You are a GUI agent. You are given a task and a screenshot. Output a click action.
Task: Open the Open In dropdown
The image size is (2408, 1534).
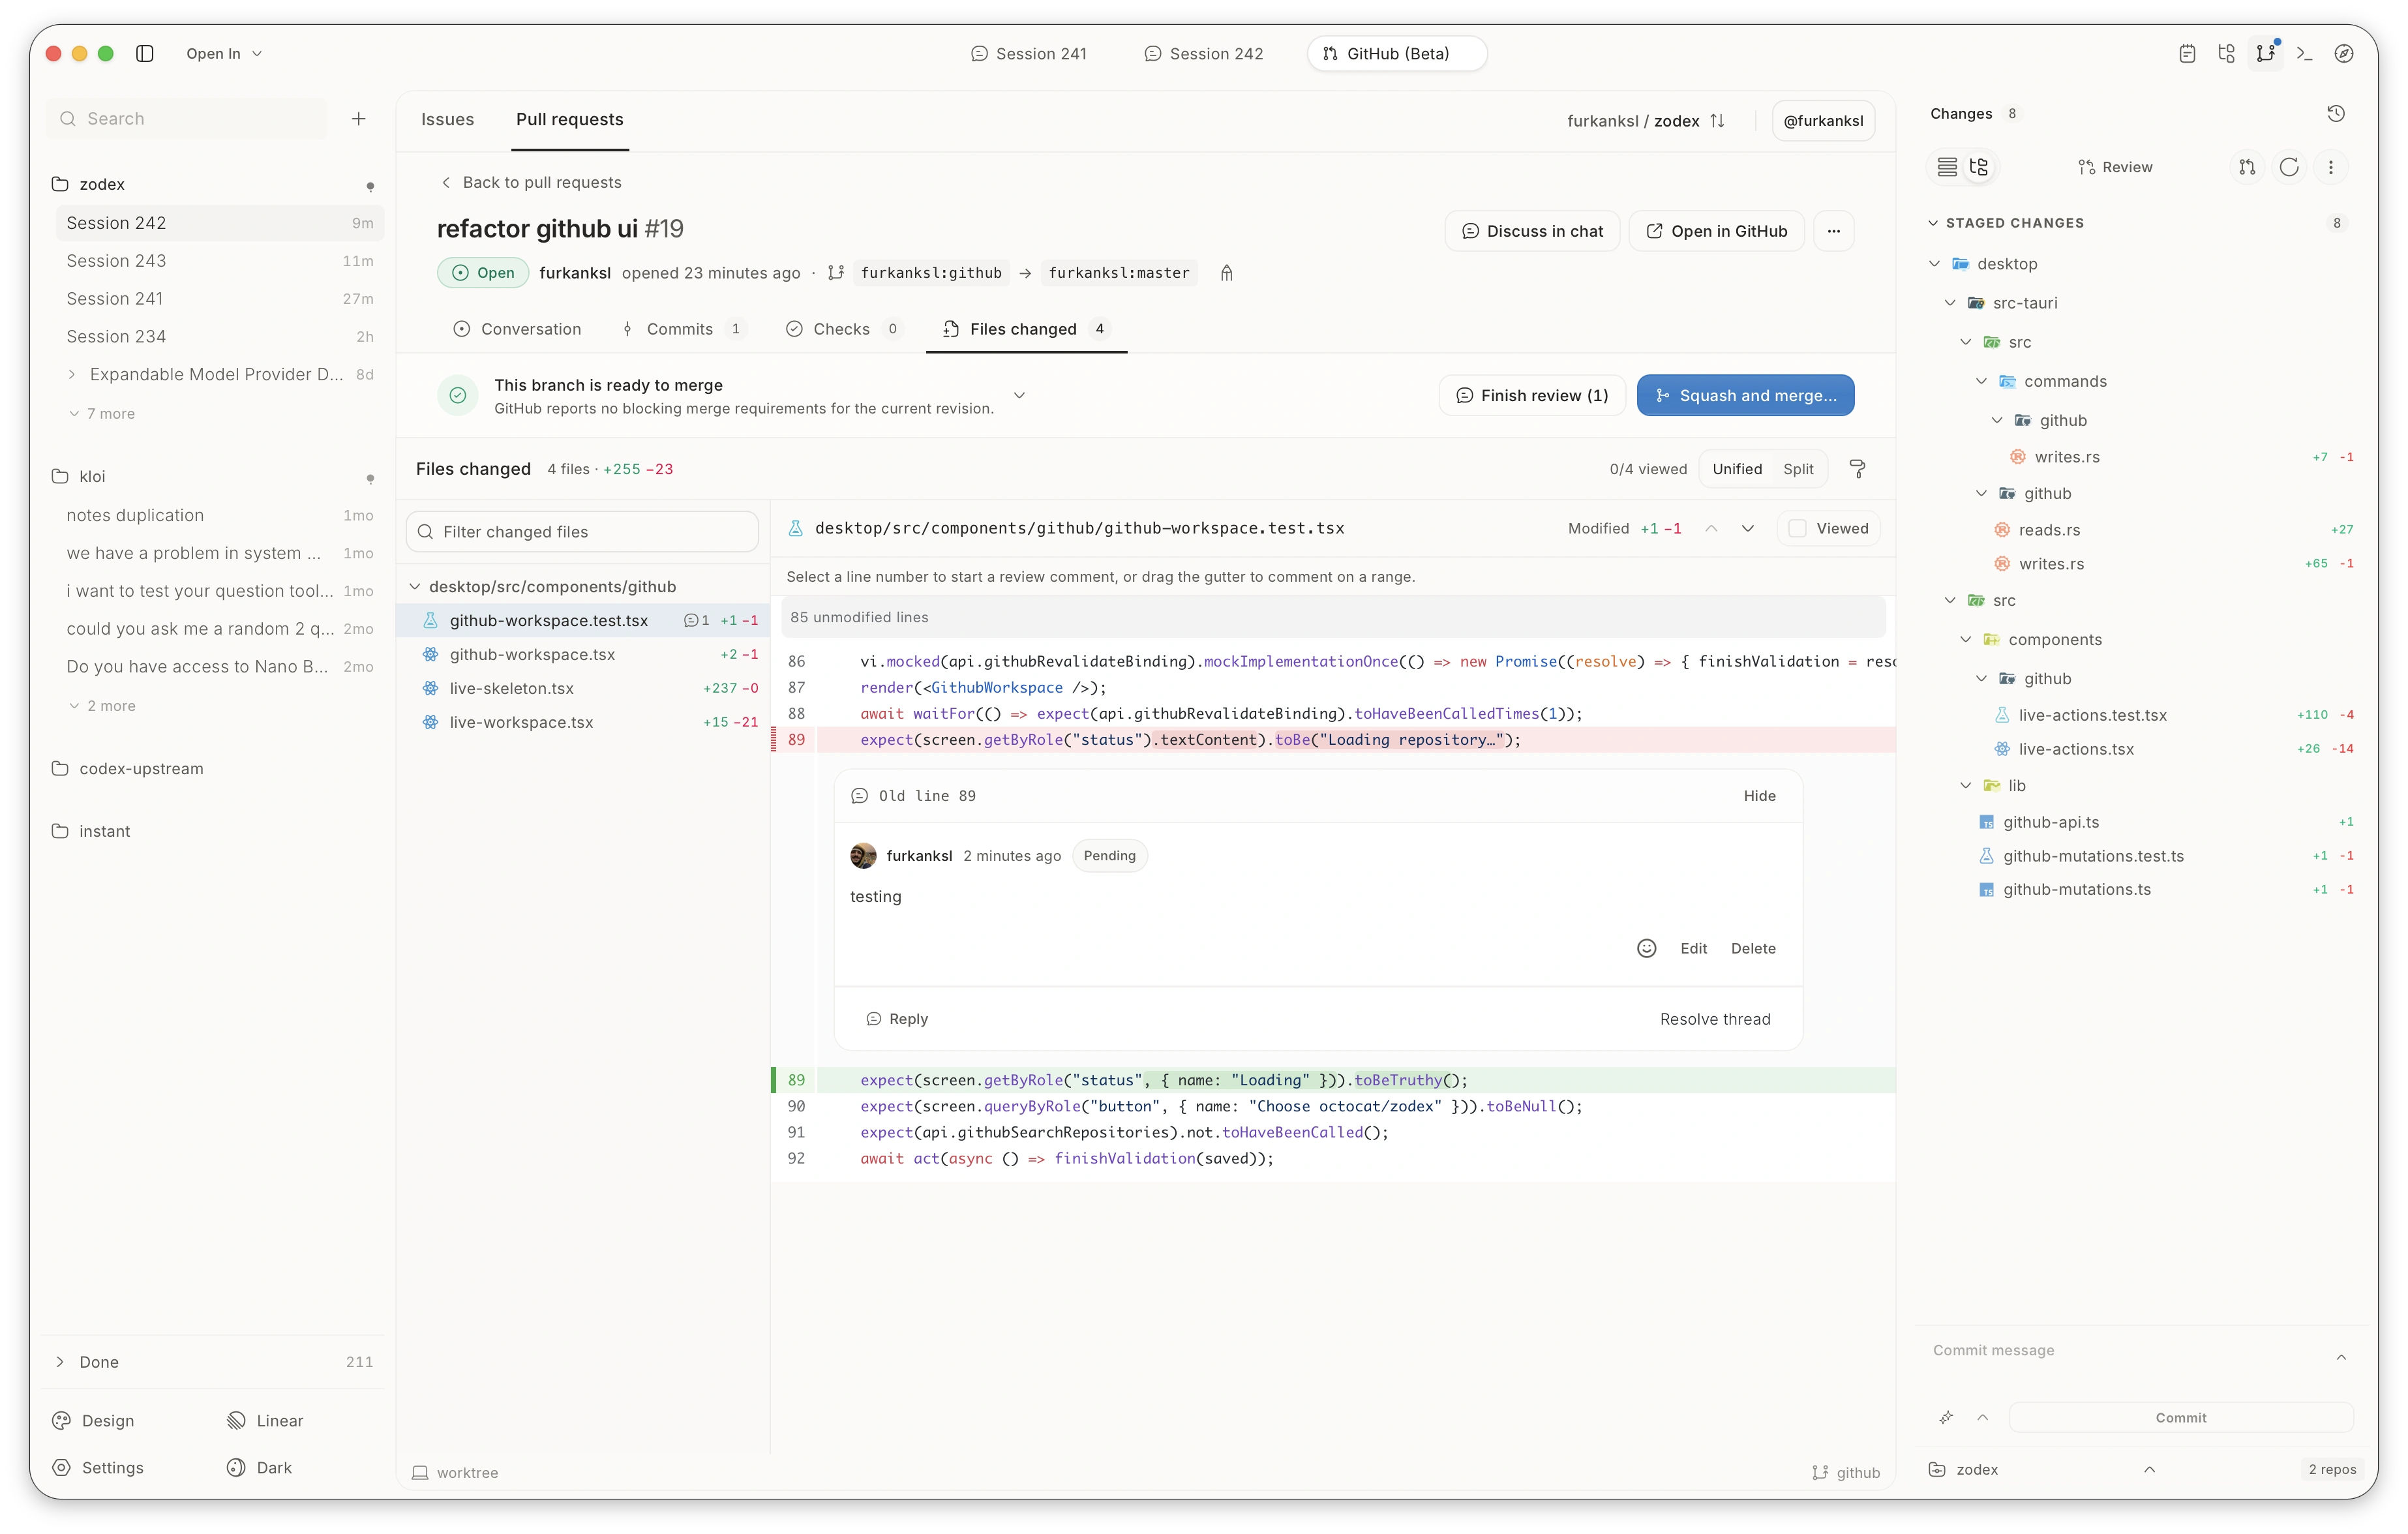(x=224, y=53)
